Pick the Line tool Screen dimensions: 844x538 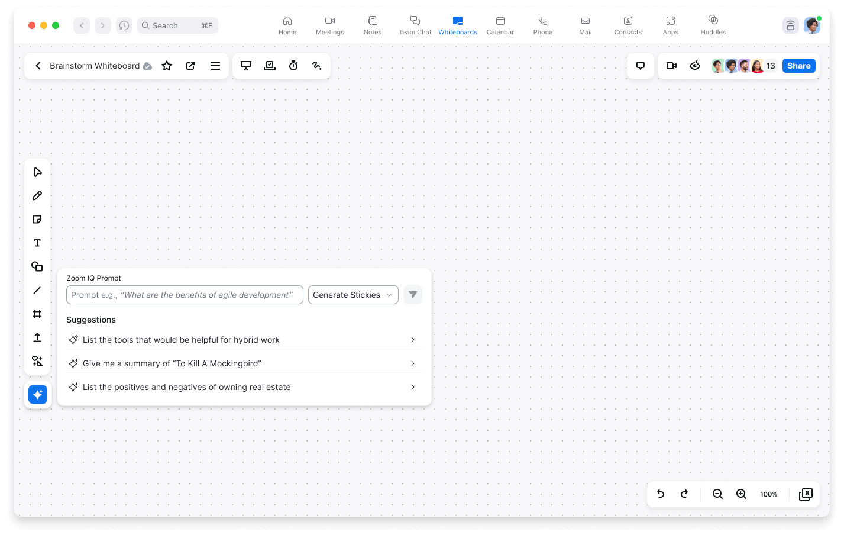coord(37,291)
